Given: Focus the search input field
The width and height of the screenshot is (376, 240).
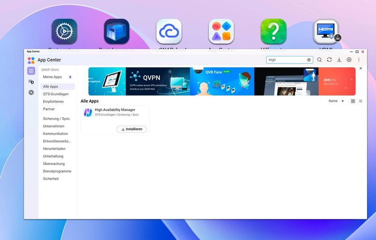Looking at the screenshot, I should tap(287, 60).
